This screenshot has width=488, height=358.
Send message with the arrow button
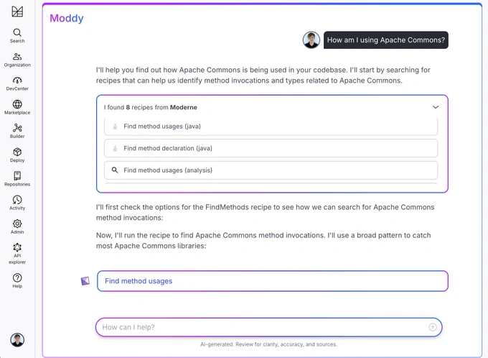click(433, 327)
